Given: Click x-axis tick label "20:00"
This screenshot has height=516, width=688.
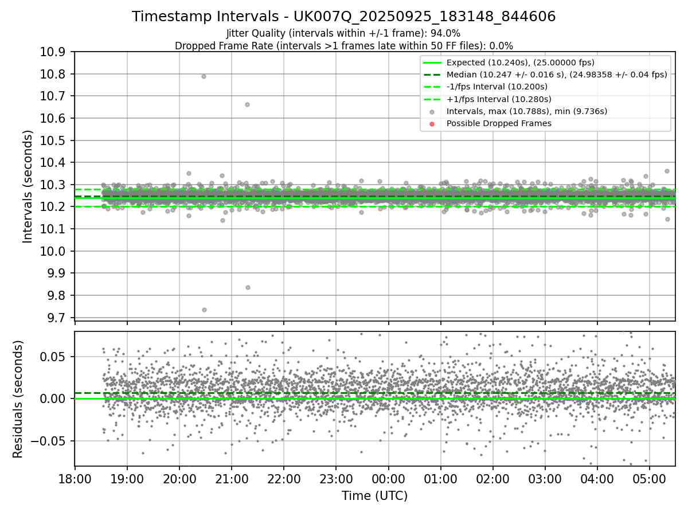Looking at the screenshot, I should click(x=179, y=479).
